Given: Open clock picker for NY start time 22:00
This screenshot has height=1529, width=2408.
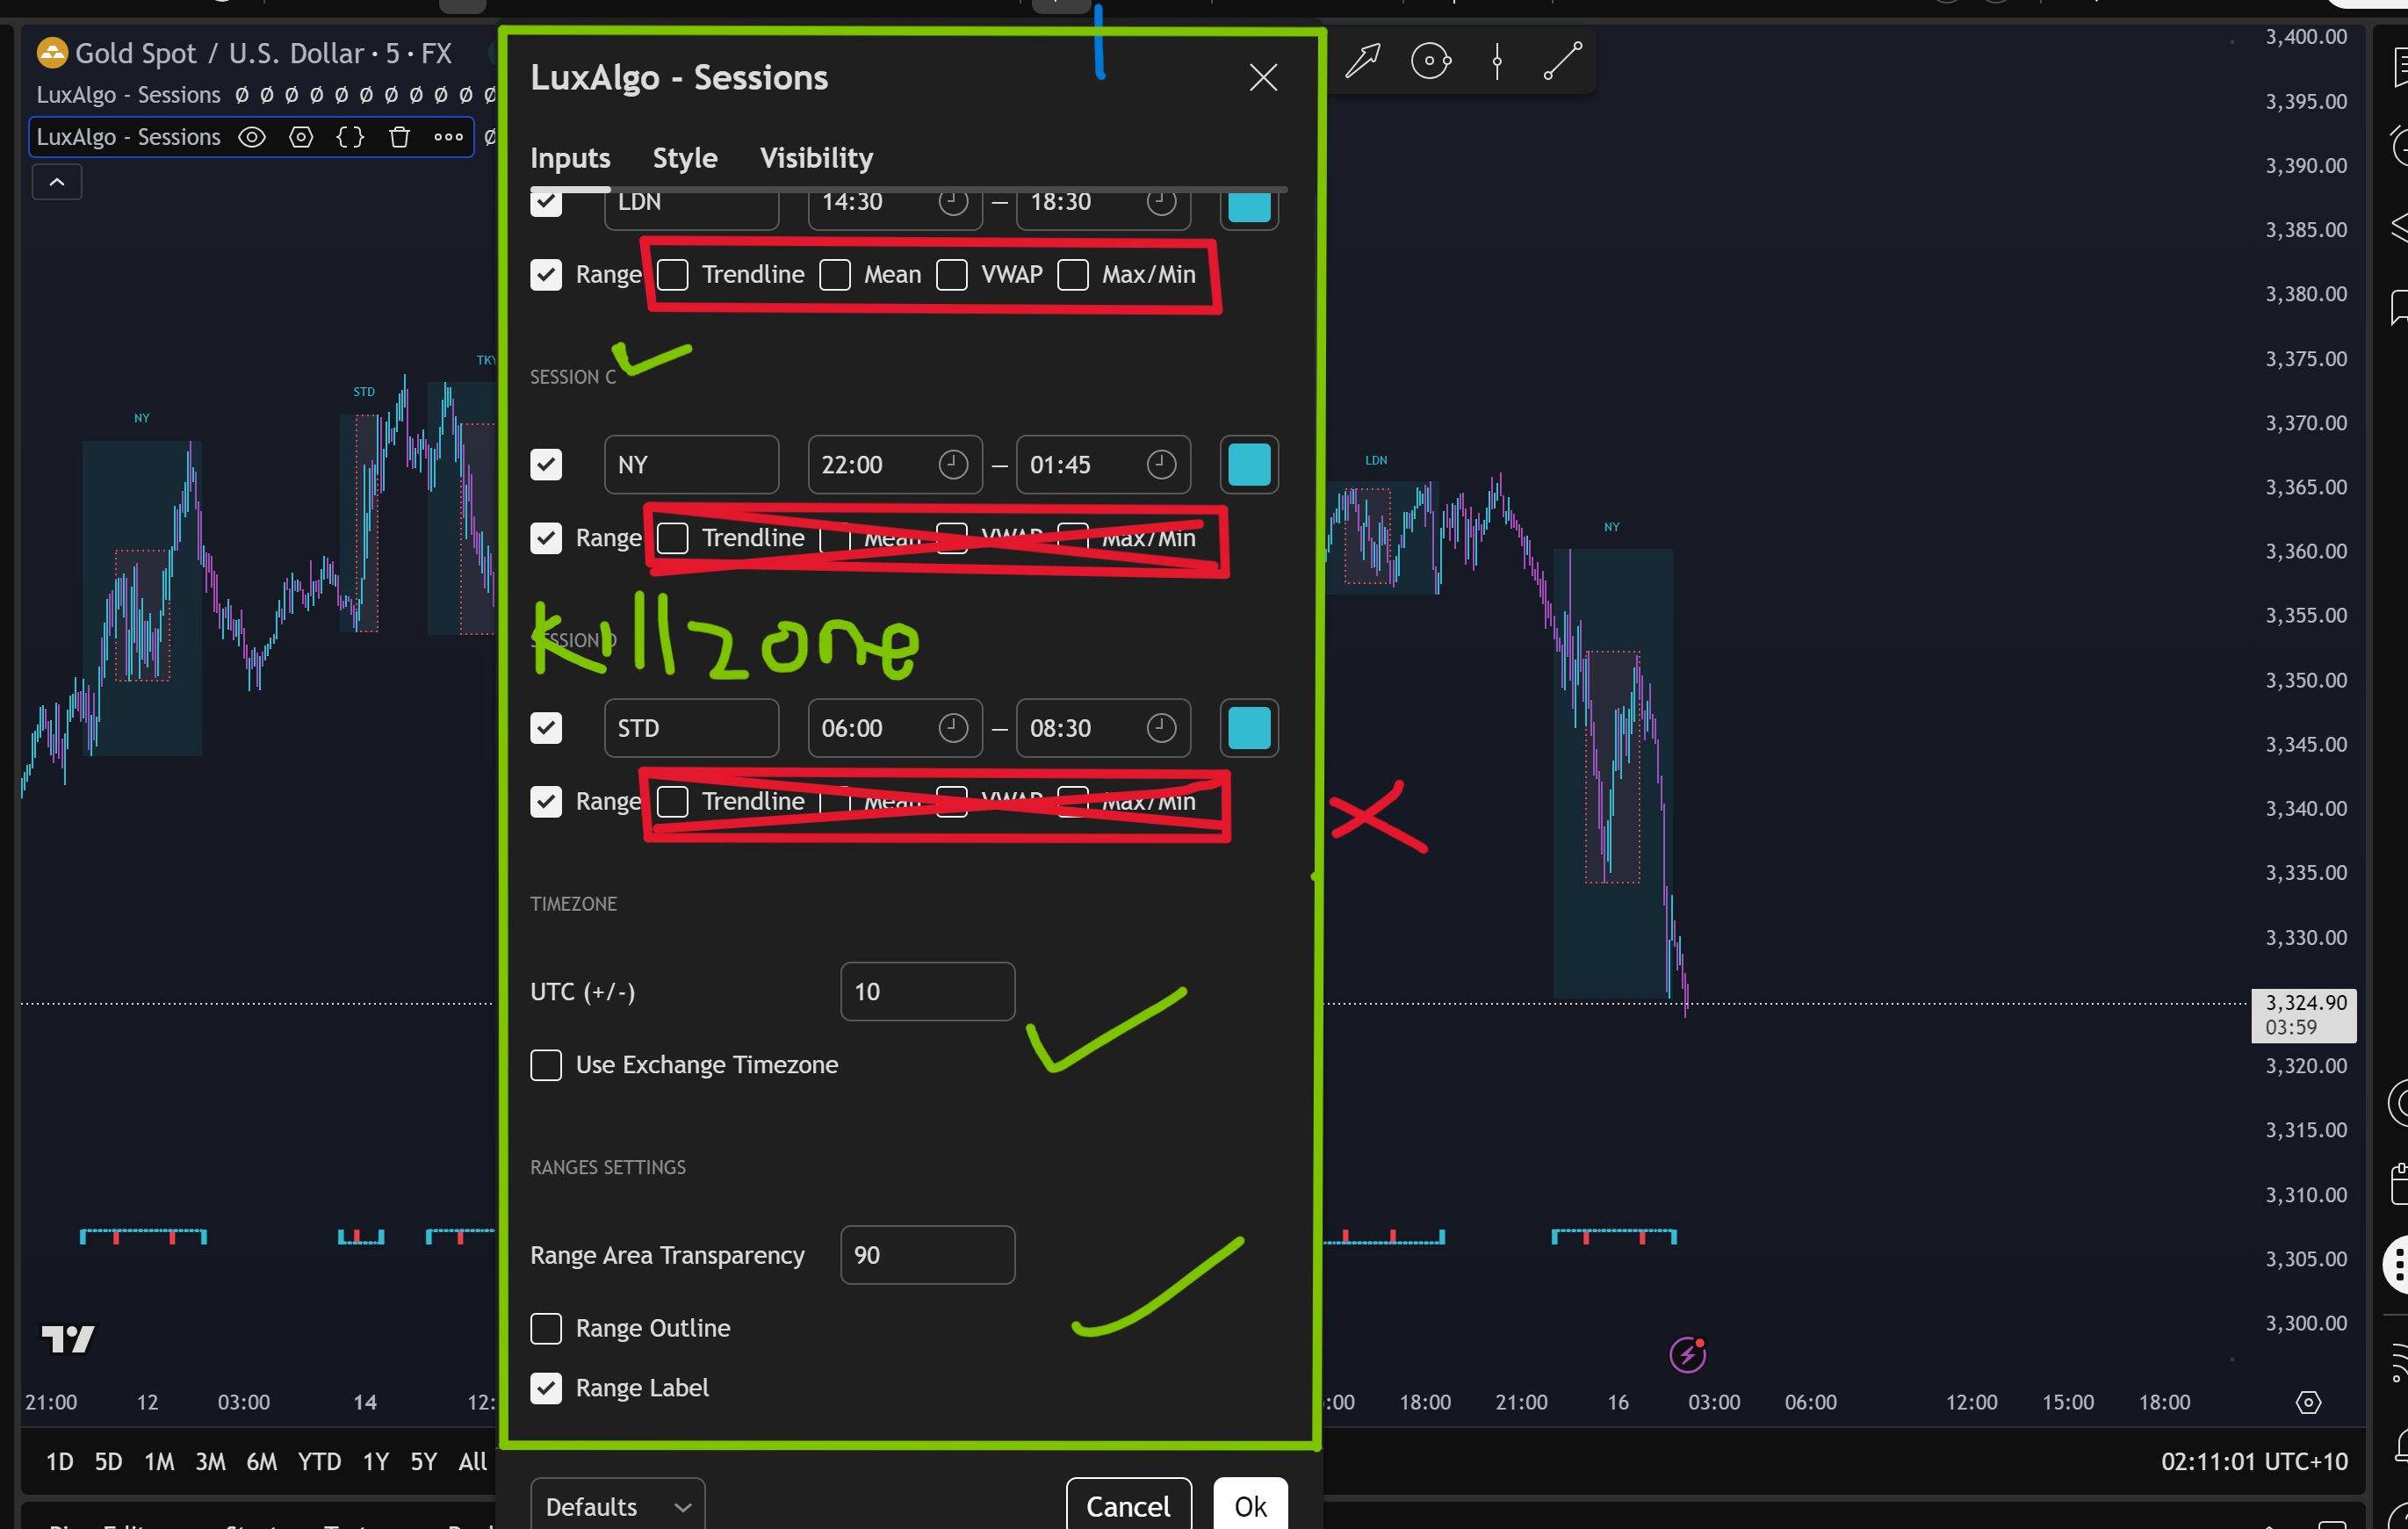Looking at the screenshot, I should pos(953,465).
